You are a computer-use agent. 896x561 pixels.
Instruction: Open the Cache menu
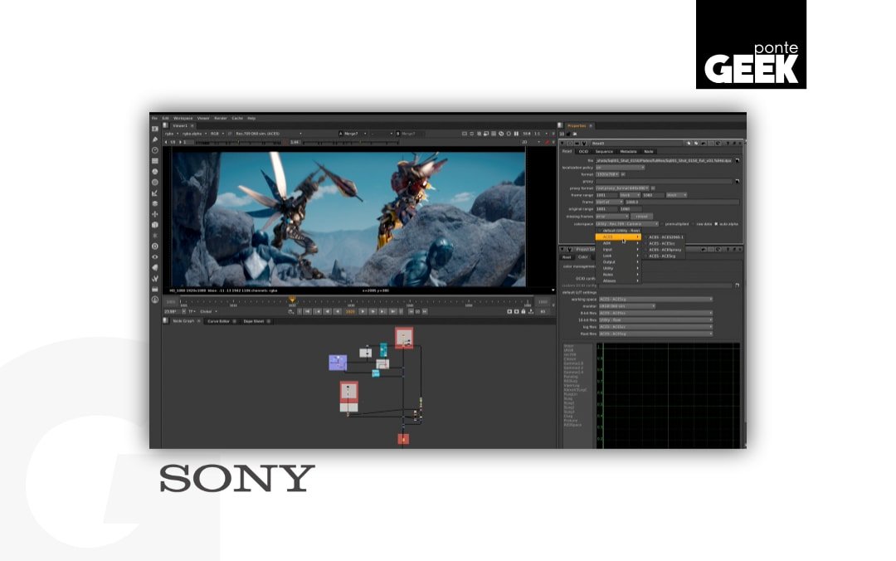[237, 119]
